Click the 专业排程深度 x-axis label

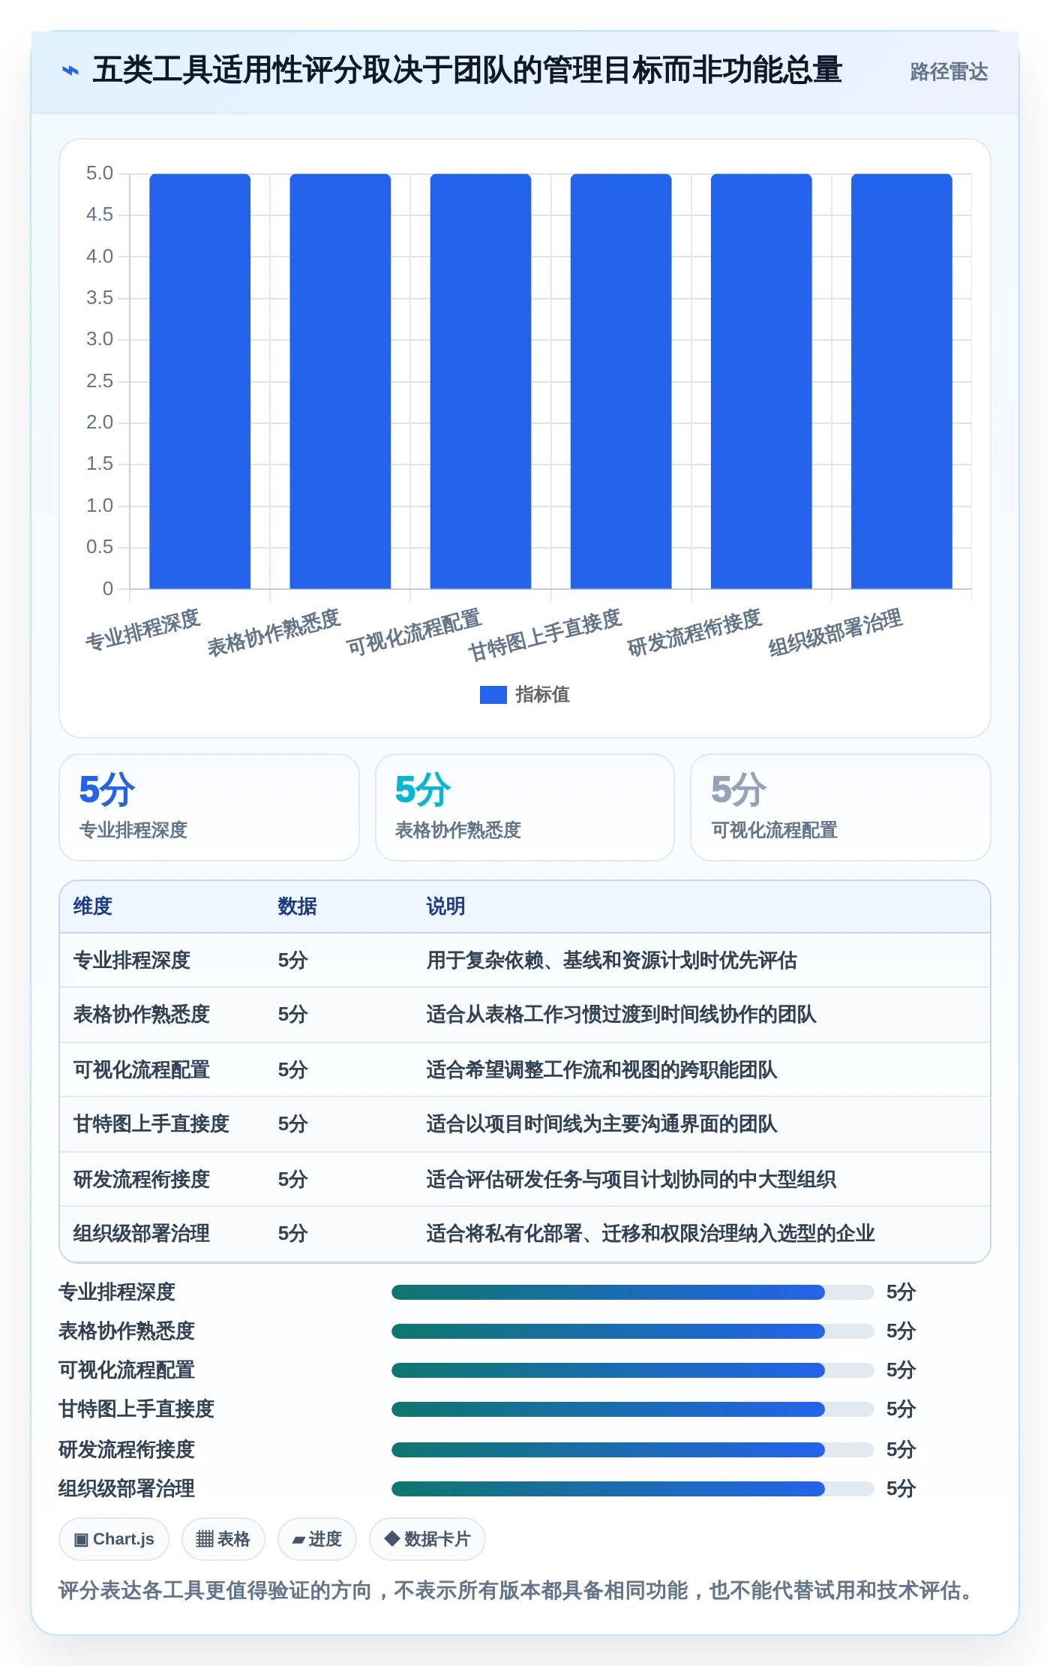(142, 630)
